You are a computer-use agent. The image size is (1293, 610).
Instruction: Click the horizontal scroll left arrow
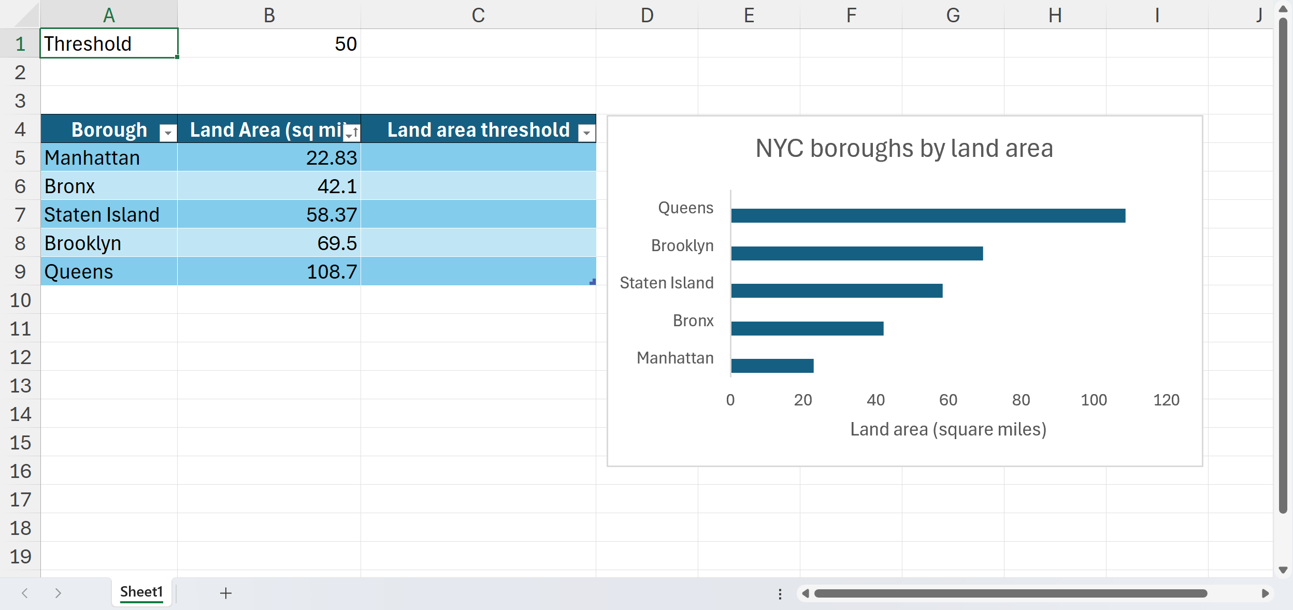click(x=805, y=593)
